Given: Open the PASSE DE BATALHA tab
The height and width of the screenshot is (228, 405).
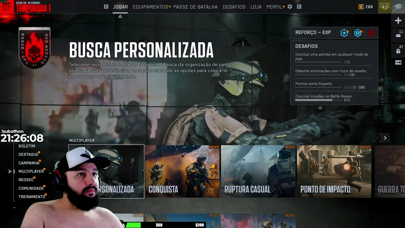Looking at the screenshot, I should (196, 7).
